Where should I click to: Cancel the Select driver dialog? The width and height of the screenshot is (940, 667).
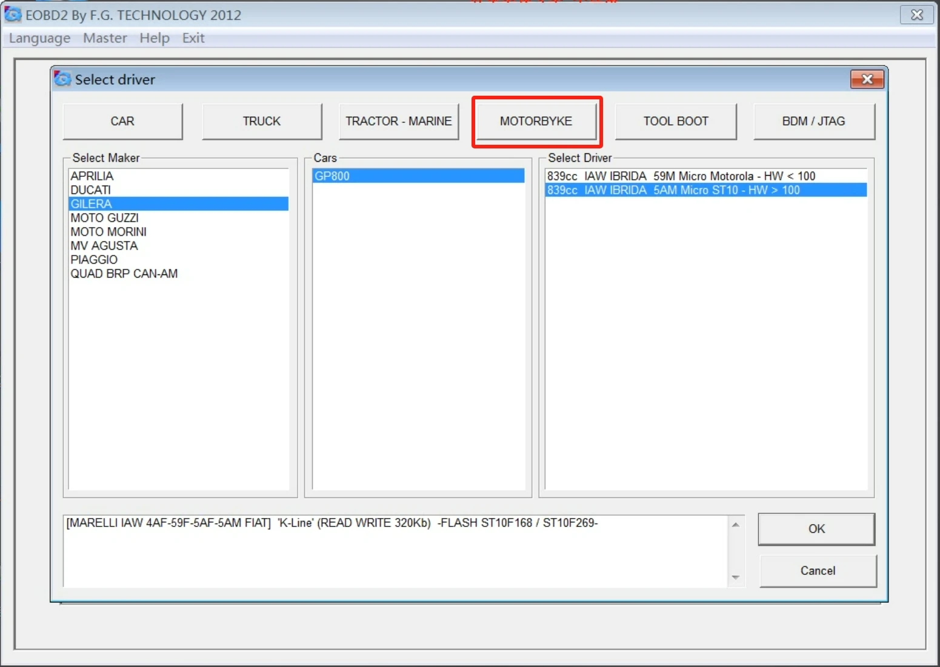coord(818,571)
